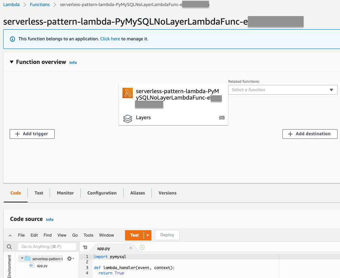Go to Lambda breadcrumb link
Viewport: 340px width, 278px height.
[11, 5]
